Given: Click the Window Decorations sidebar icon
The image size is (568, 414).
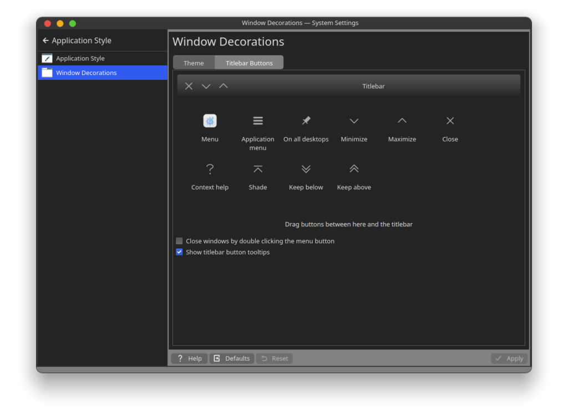Looking at the screenshot, I should pos(47,73).
